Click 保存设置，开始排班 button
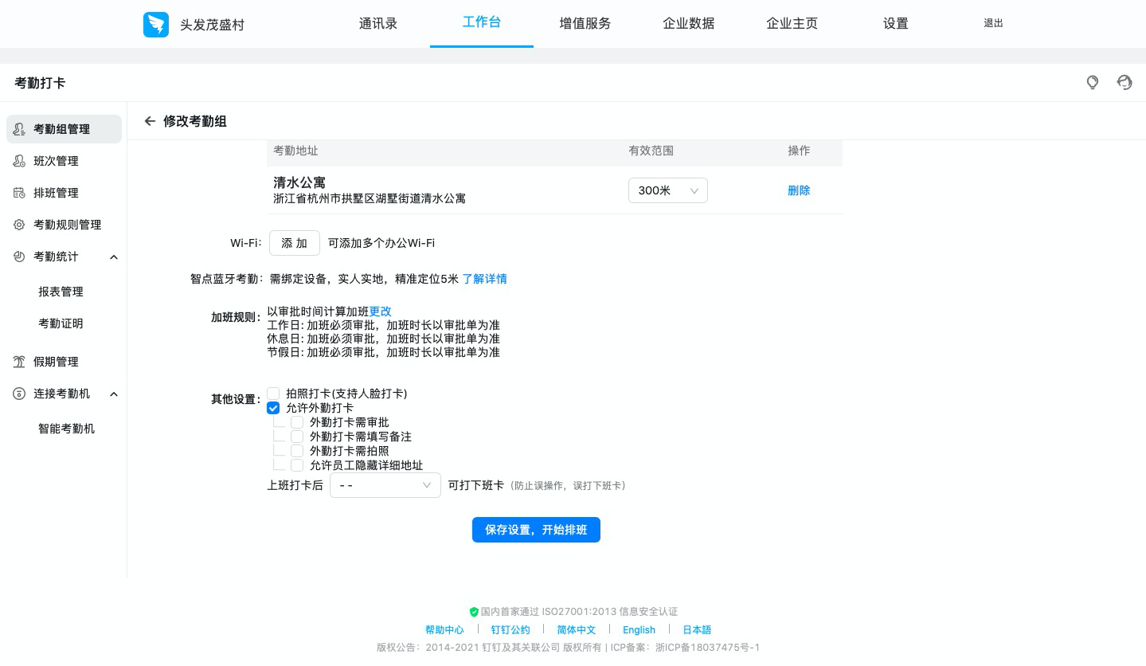1146x666 pixels. pyautogui.click(x=536, y=530)
